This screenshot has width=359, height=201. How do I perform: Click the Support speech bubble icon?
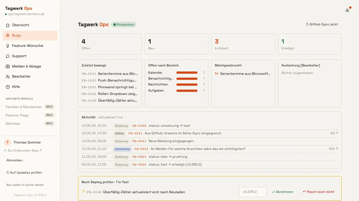(8, 56)
